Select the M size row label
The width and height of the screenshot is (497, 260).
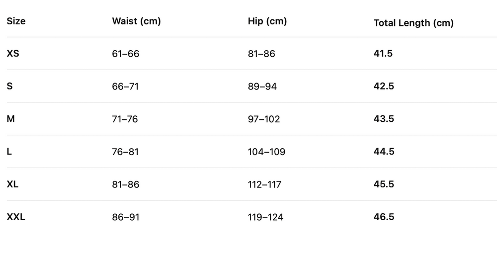coord(11,119)
